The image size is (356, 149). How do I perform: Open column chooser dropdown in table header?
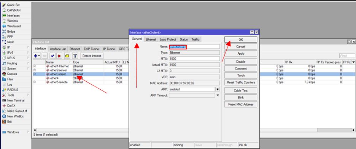tap(353, 62)
